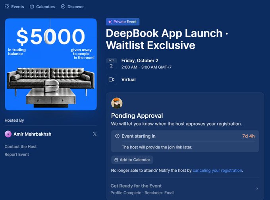Open the Calendars tab
Viewport: 270px width, 200px height.
click(42, 7)
